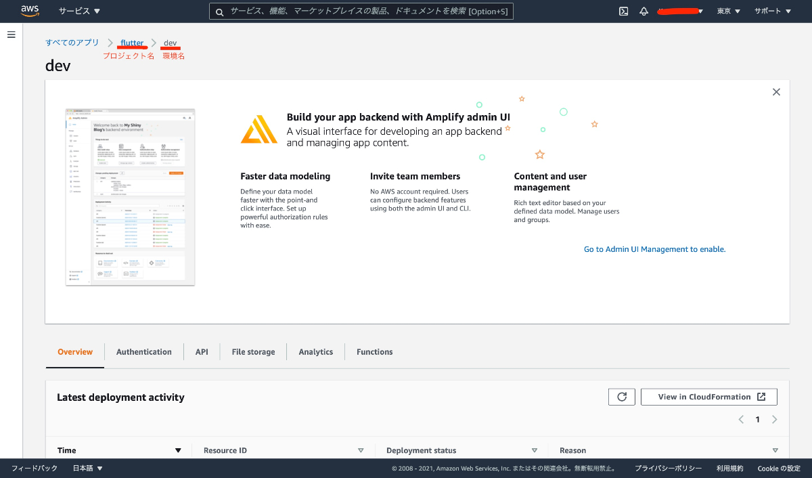Image resolution: width=812 pixels, height=478 pixels.
Task: Open フィードバック feedback link
Action: tap(35, 469)
